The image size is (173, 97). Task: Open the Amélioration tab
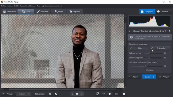[9, 12]
